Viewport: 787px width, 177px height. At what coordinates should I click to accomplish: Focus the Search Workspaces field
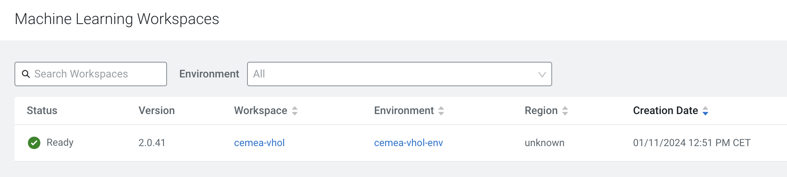(91, 74)
